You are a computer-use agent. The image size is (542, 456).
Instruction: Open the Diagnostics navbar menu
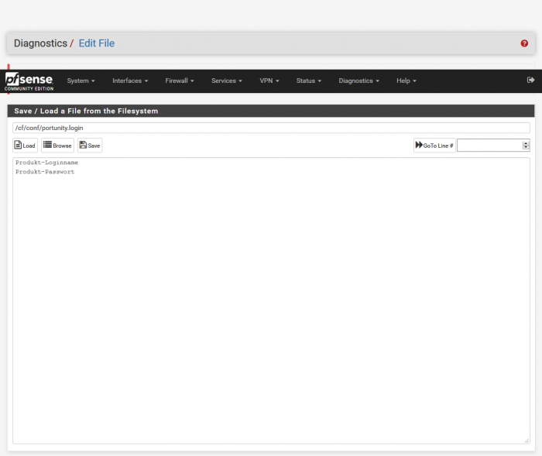[x=358, y=81]
